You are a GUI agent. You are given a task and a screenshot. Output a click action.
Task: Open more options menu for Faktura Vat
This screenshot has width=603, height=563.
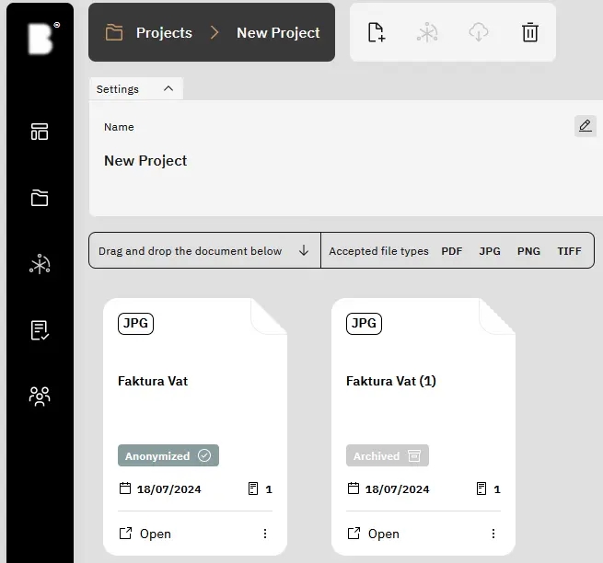click(265, 534)
